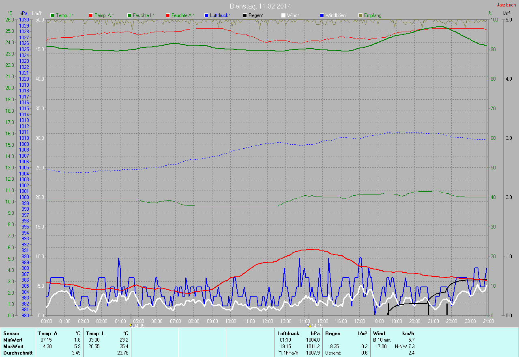
Task: Click the olive Empfang legend square
Action: (360, 15)
